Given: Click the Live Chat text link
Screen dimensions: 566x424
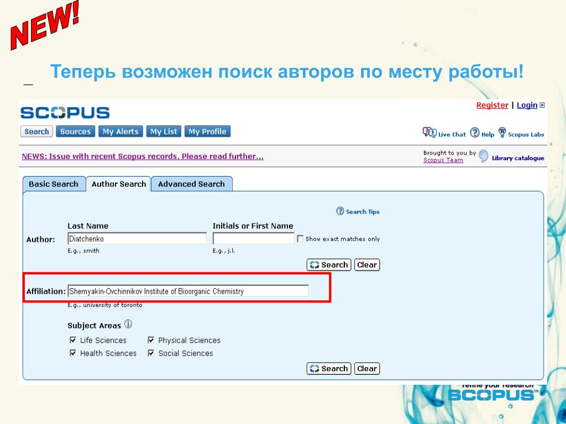Looking at the screenshot, I should [x=452, y=135].
